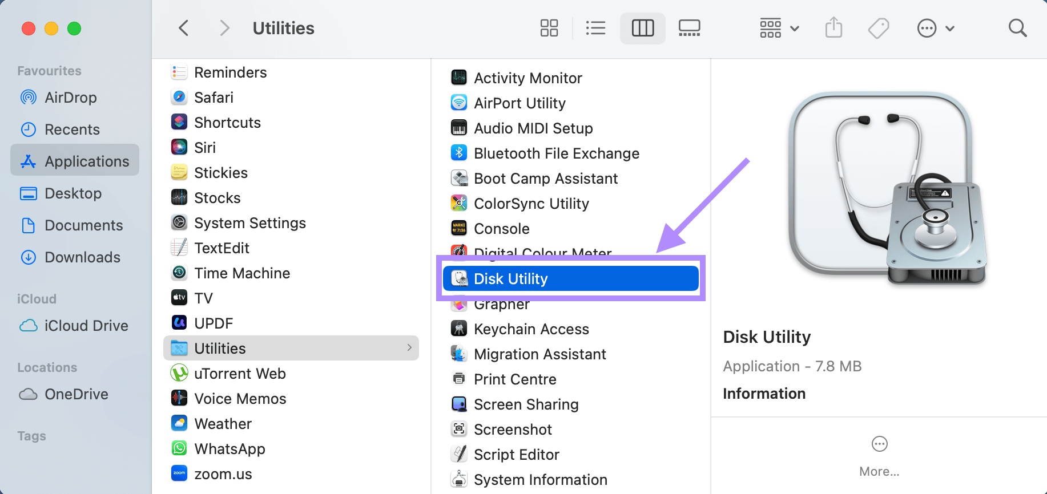1047x494 pixels.
Task: Select the Apple TV icon
Action: (179, 298)
